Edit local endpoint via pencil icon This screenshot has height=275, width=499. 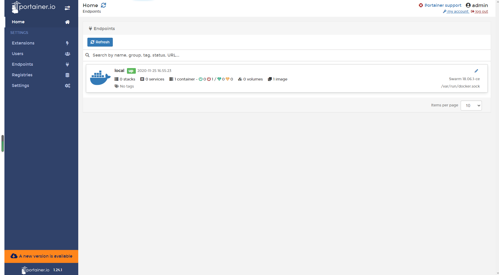tap(476, 71)
